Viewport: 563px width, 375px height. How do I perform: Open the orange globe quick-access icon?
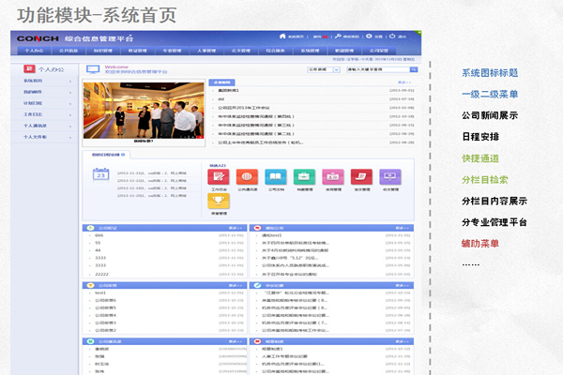point(247,176)
